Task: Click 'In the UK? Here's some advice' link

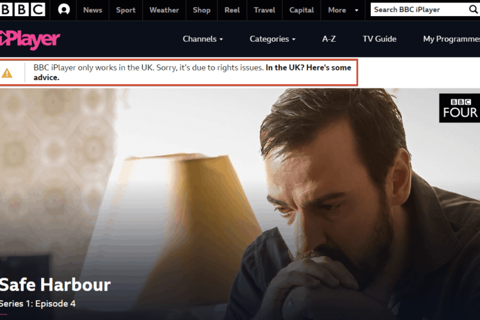Action: click(x=193, y=72)
